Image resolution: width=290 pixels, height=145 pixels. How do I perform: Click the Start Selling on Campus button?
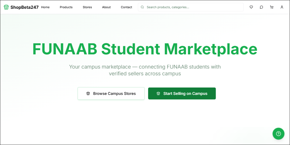[x=182, y=93]
